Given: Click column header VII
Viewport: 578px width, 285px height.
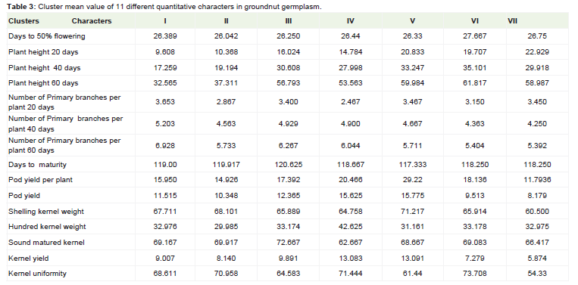Looking at the screenshot, I should pyautogui.click(x=512, y=21).
